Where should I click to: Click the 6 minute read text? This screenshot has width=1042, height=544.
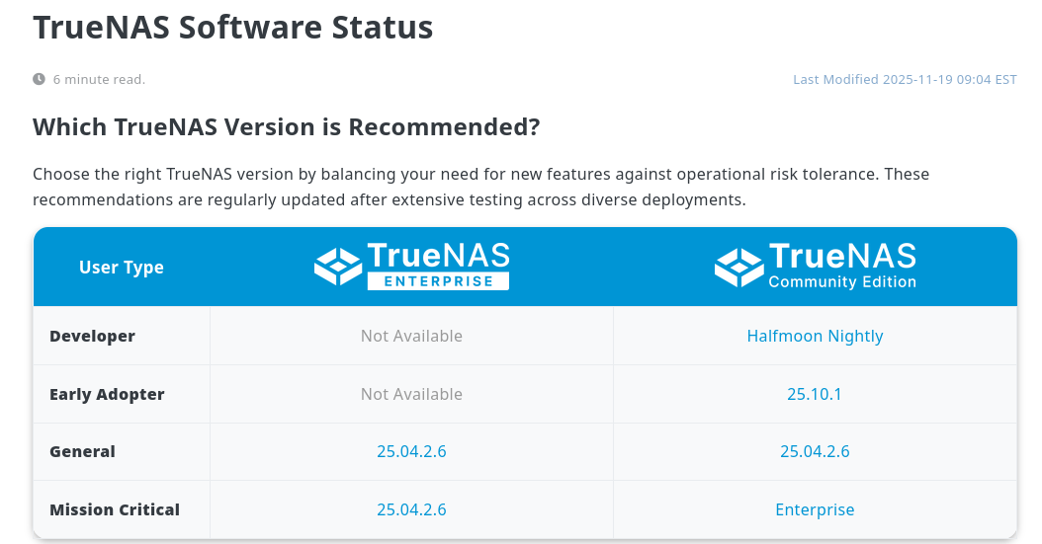(x=99, y=80)
